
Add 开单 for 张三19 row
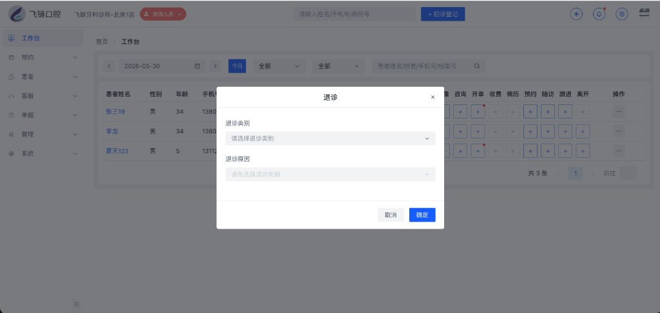point(478,112)
